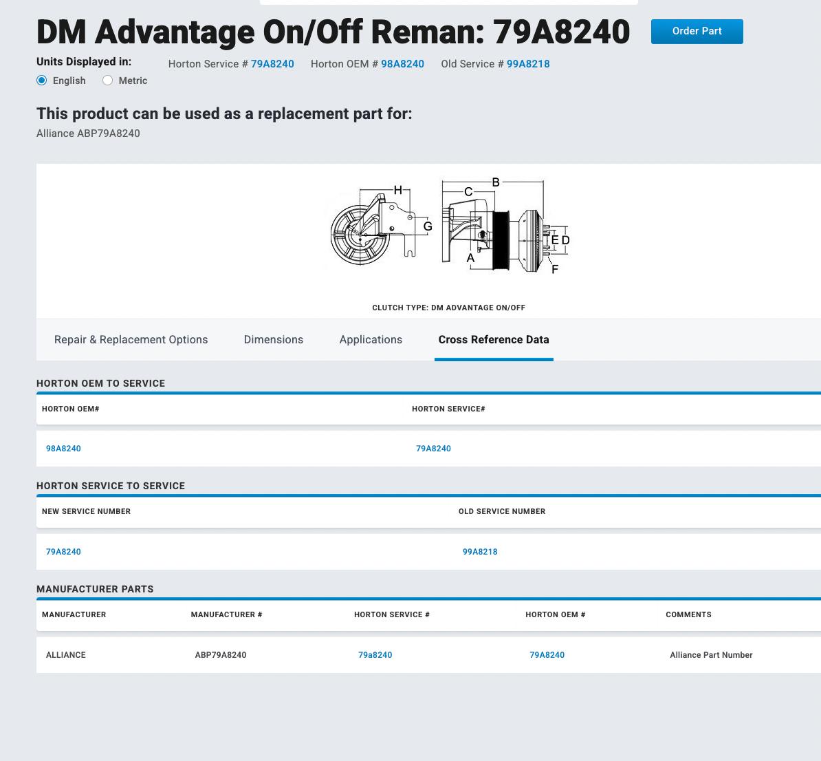Open Horton Service # 79A8240 header link
The image size is (821, 761).
tap(272, 64)
